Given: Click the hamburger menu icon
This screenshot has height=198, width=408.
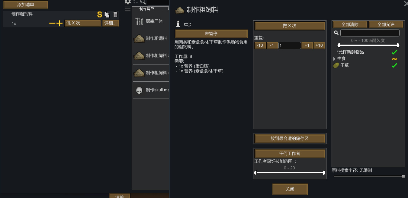Looking at the screenshot, I should pos(128,9).
